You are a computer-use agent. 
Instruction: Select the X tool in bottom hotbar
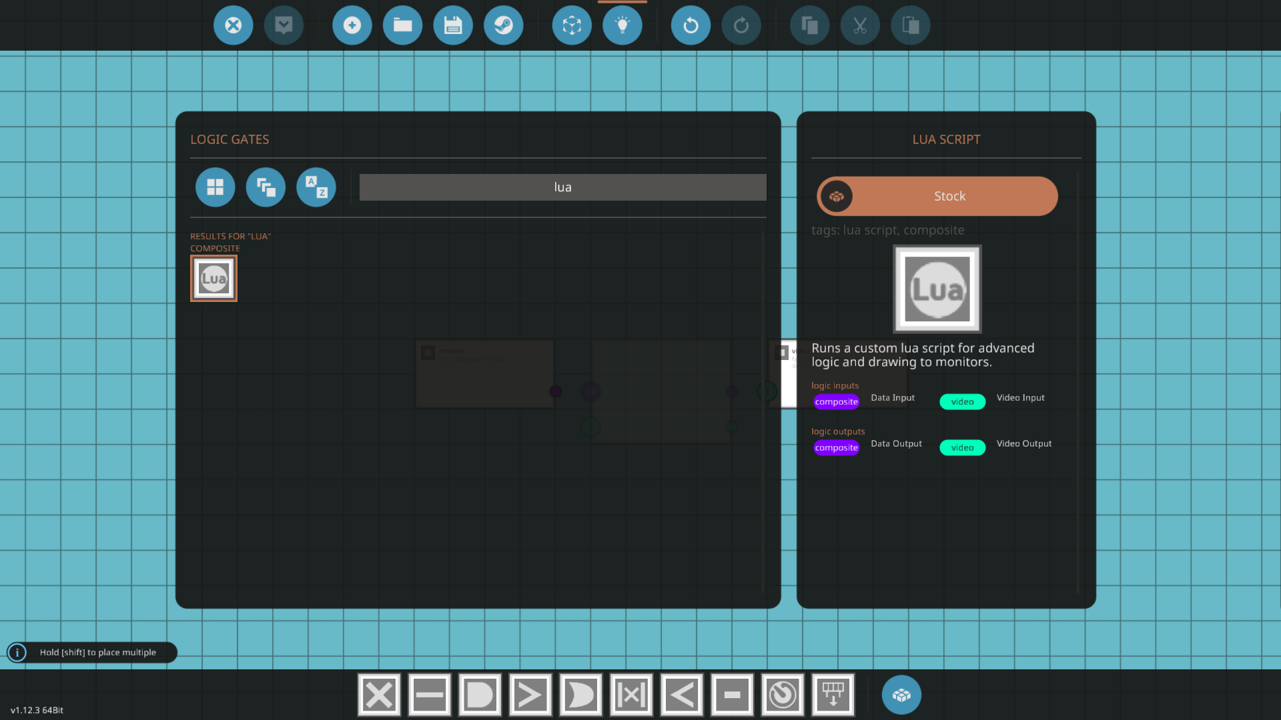(379, 695)
